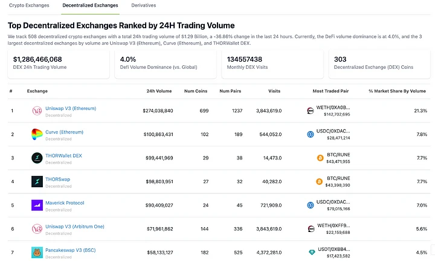Click the $58,133,127 volume value

[x=159, y=253]
